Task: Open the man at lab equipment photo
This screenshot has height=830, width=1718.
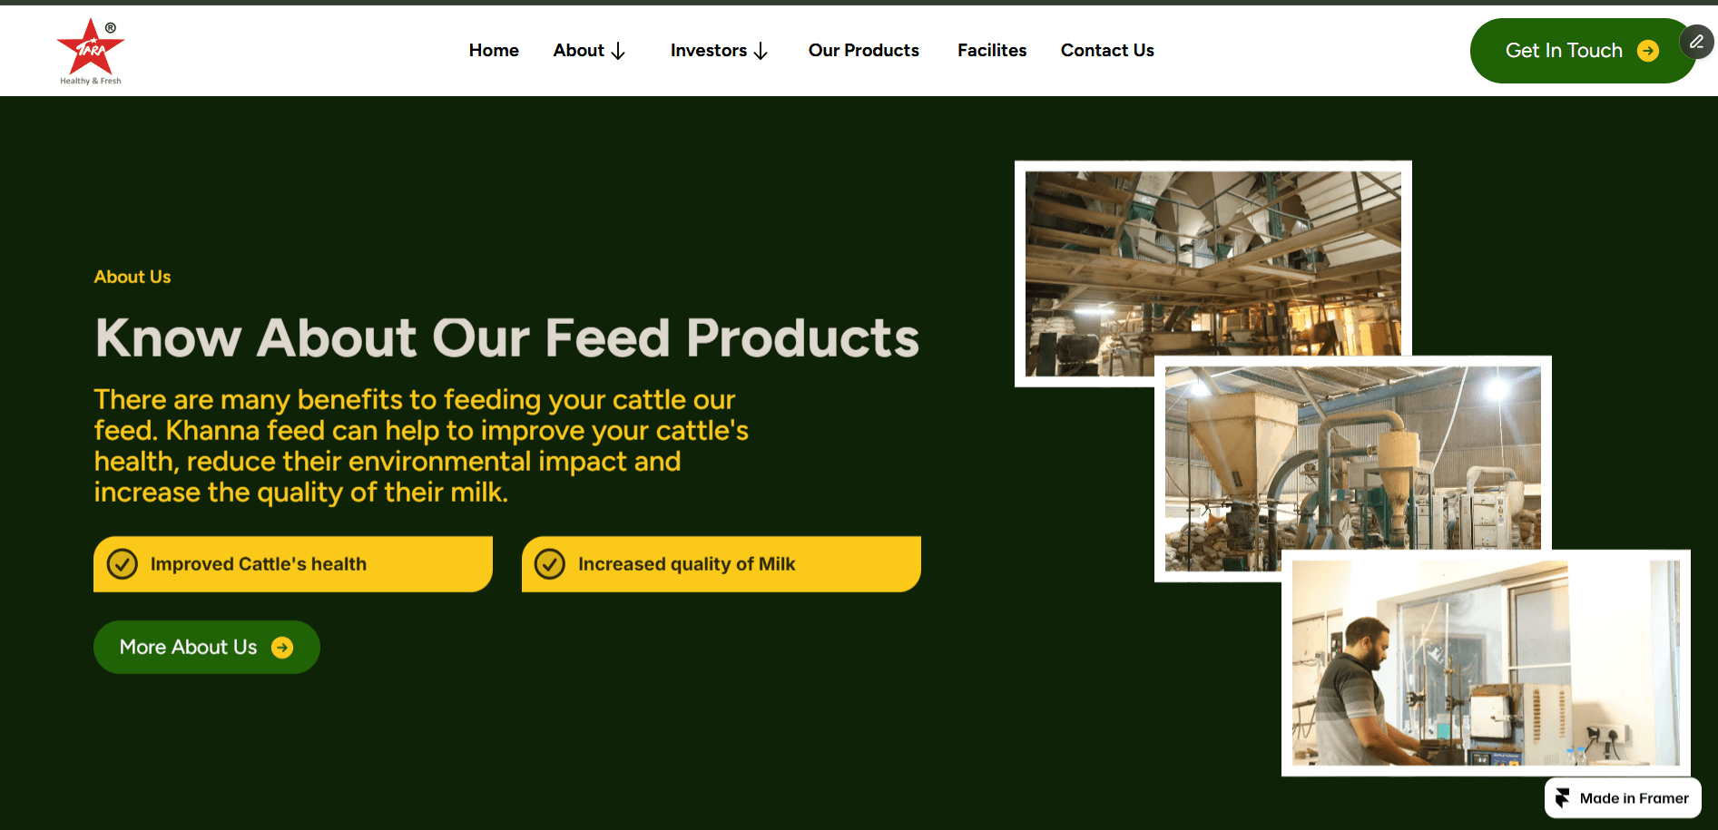Action: tap(1486, 663)
